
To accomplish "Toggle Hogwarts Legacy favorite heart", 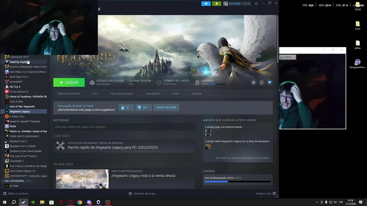I will click(x=270, y=82).
